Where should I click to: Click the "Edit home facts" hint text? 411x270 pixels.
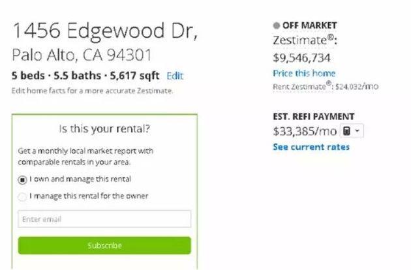(x=92, y=91)
